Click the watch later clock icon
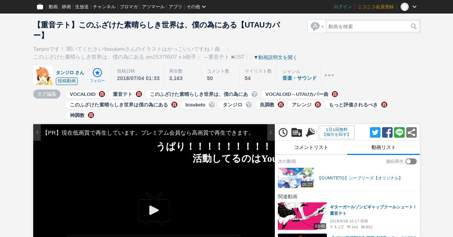Image resolution: width=453 pixels, height=237 pixels. pos(283,132)
